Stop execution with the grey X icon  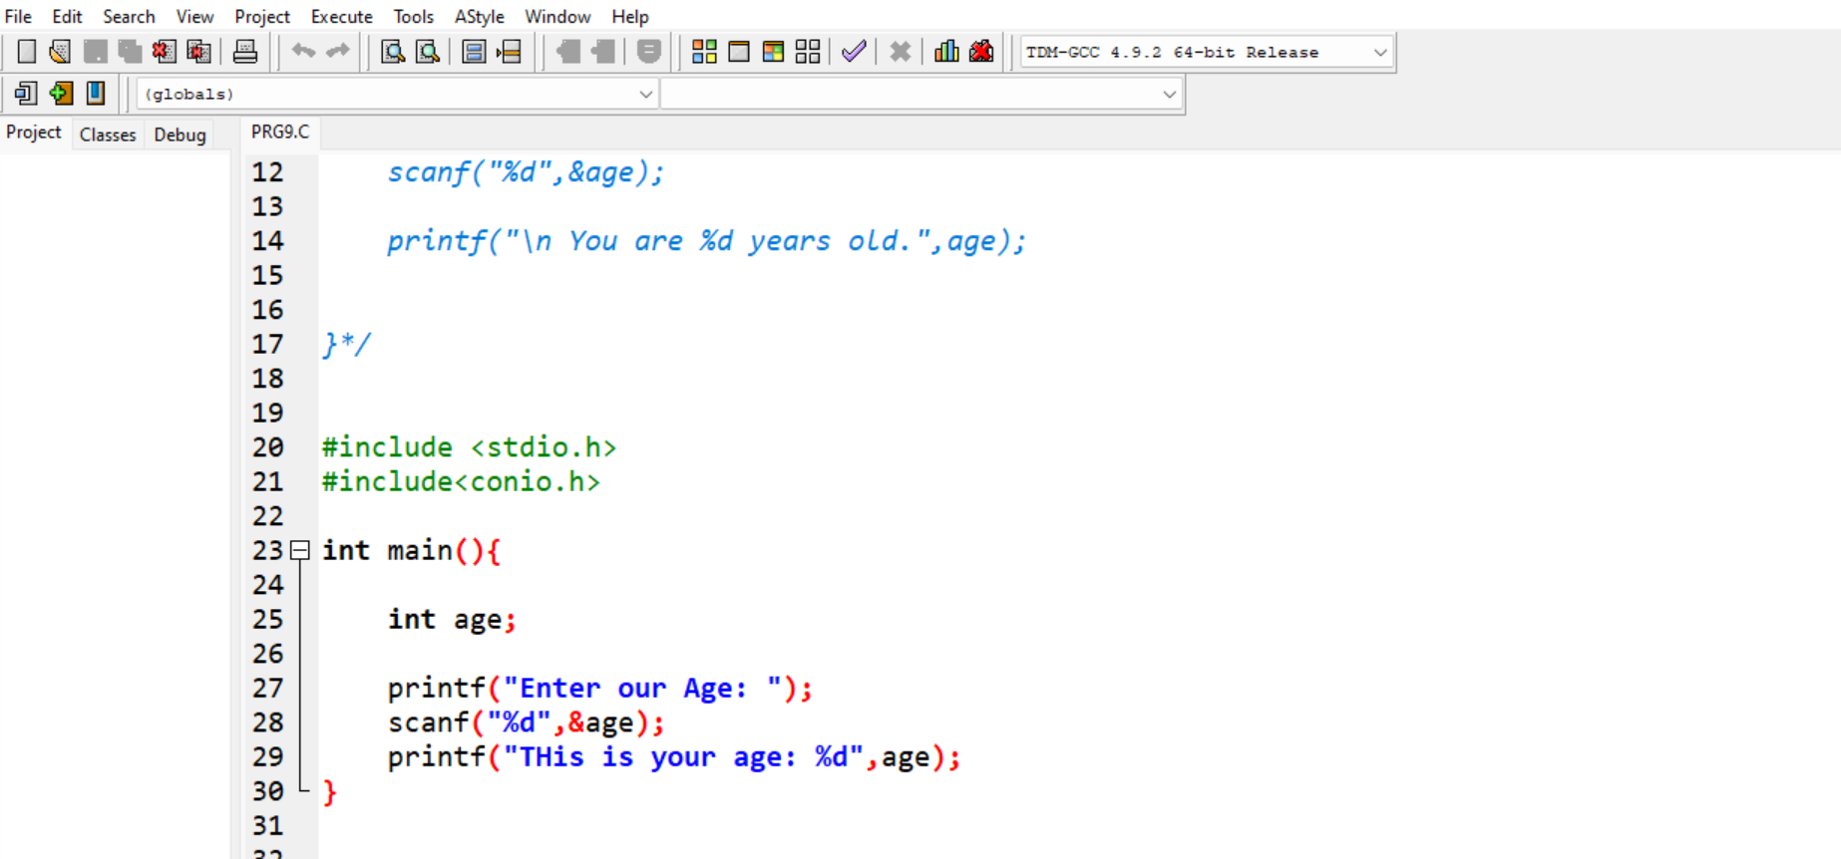point(900,52)
